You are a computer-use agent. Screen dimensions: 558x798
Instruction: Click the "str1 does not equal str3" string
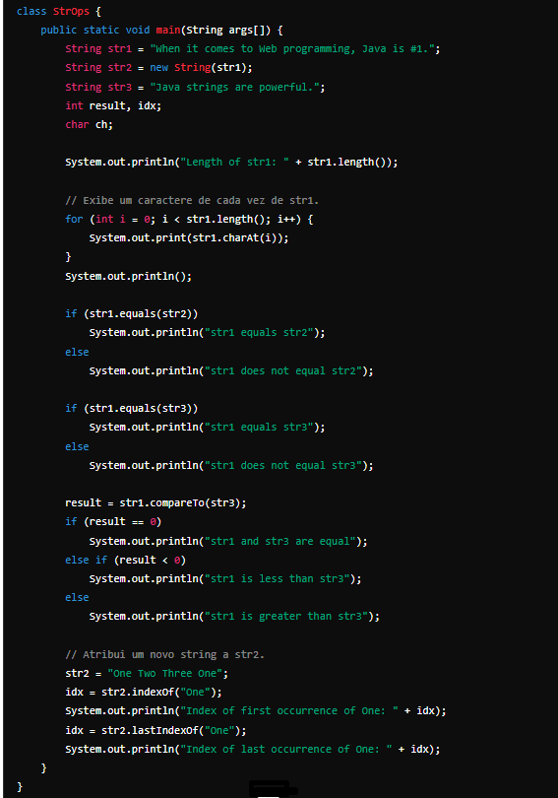[283, 466]
